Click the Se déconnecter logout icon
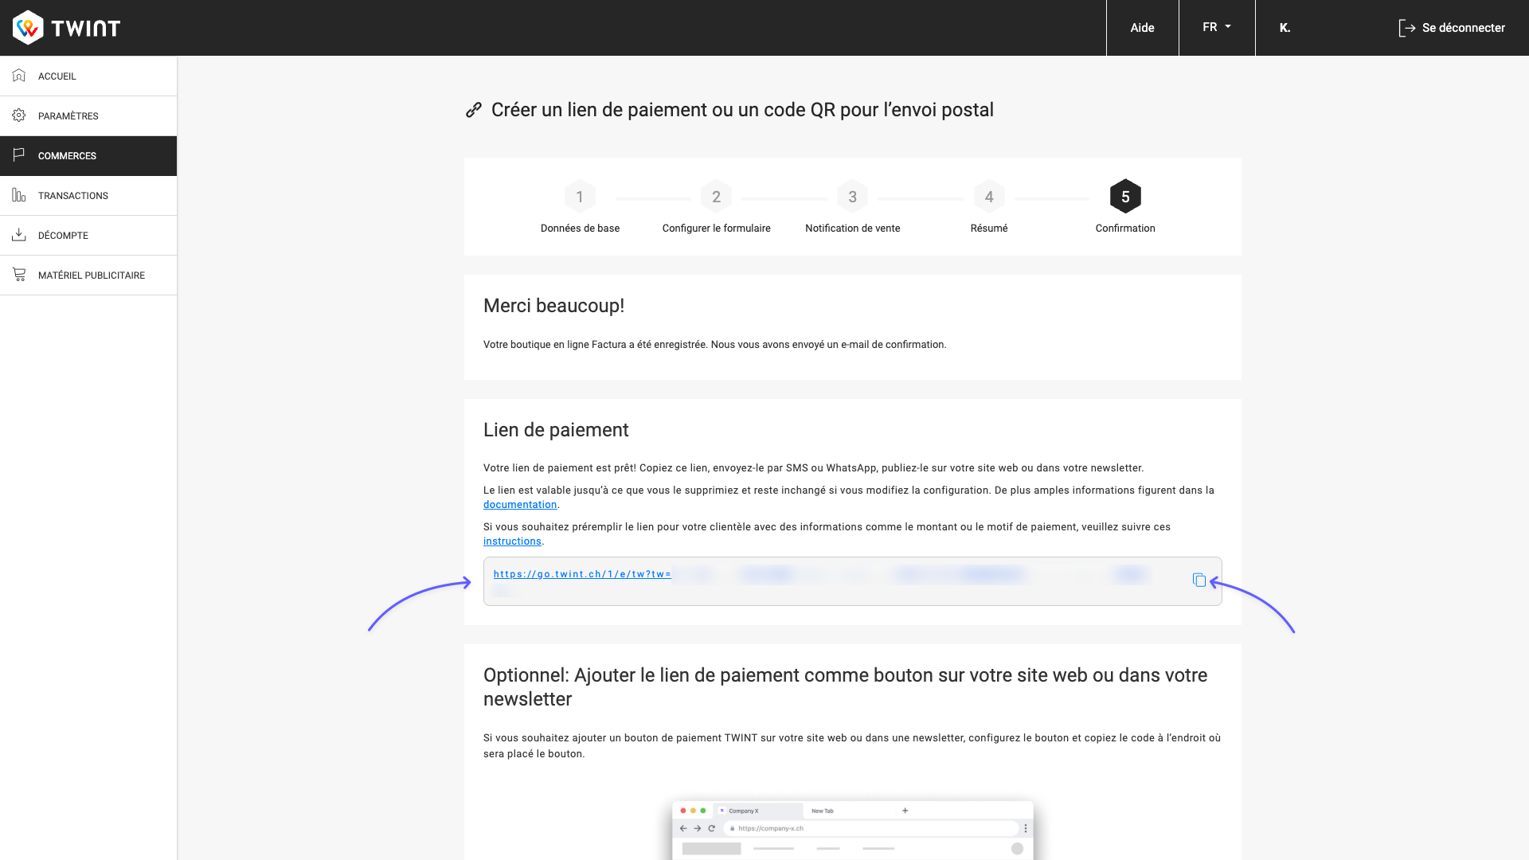Viewport: 1529px width, 860px height. tap(1406, 28)
